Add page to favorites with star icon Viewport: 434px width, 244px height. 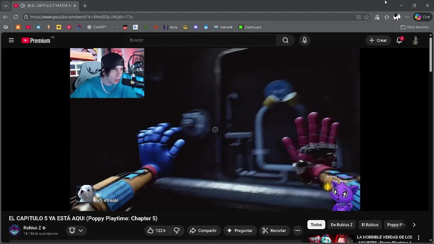(x=367, y=17)
